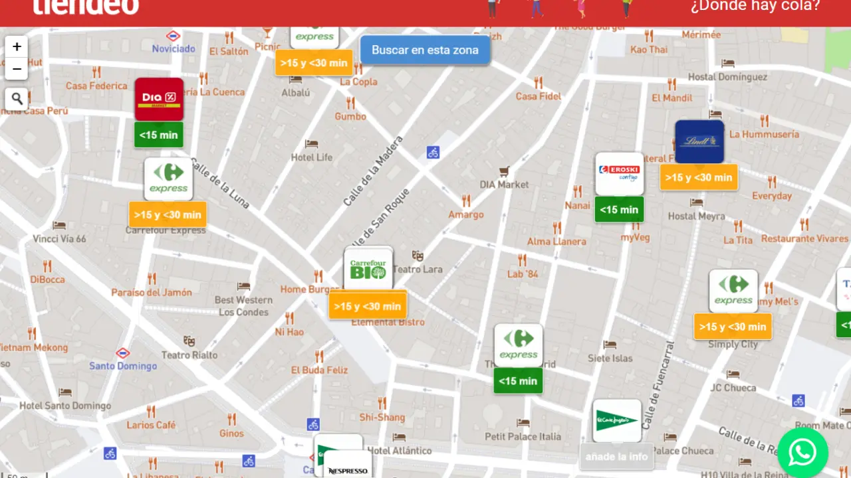Click <15 min label under Dia Market
This screenshot has width=851, height=478.
159,135
